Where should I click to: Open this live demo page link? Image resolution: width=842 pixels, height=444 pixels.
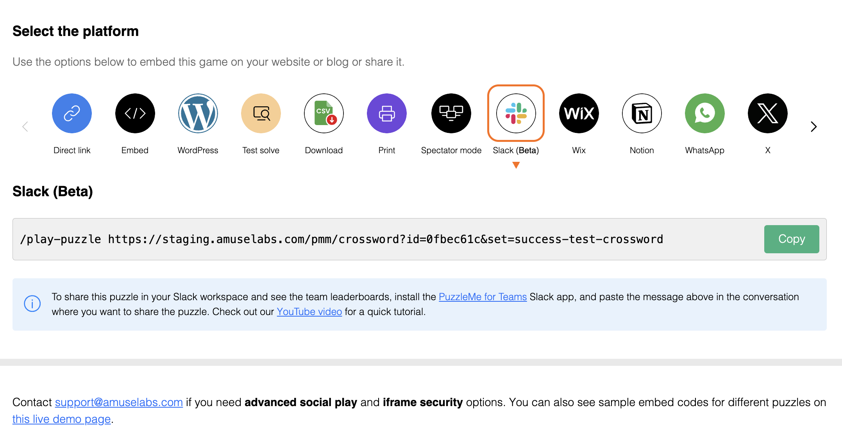(x=62, y=419)
